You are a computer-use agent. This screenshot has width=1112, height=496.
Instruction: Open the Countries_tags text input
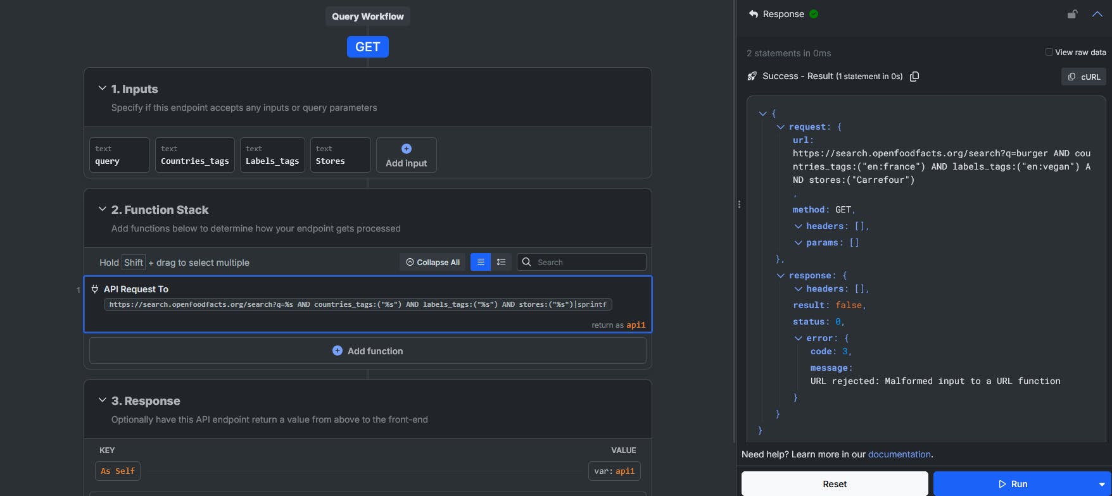click(195, 155)
